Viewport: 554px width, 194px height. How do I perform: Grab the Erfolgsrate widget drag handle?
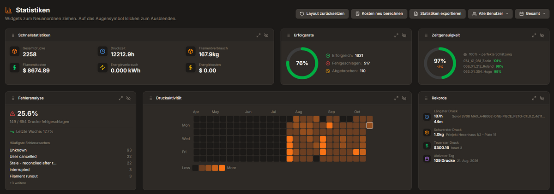[x=289, y=35]
